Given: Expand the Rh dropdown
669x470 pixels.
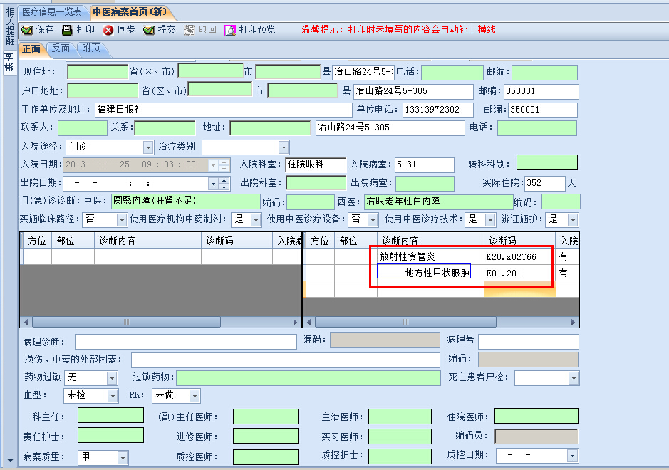Looking at the screenshot, I should tap(195, 396).
